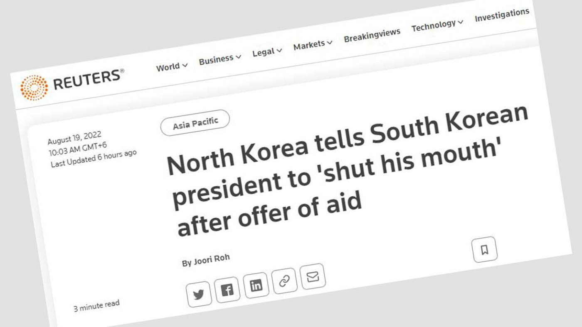Copy the article link icon
Viewport: 582px width, 327px height.
click(284, 281)
